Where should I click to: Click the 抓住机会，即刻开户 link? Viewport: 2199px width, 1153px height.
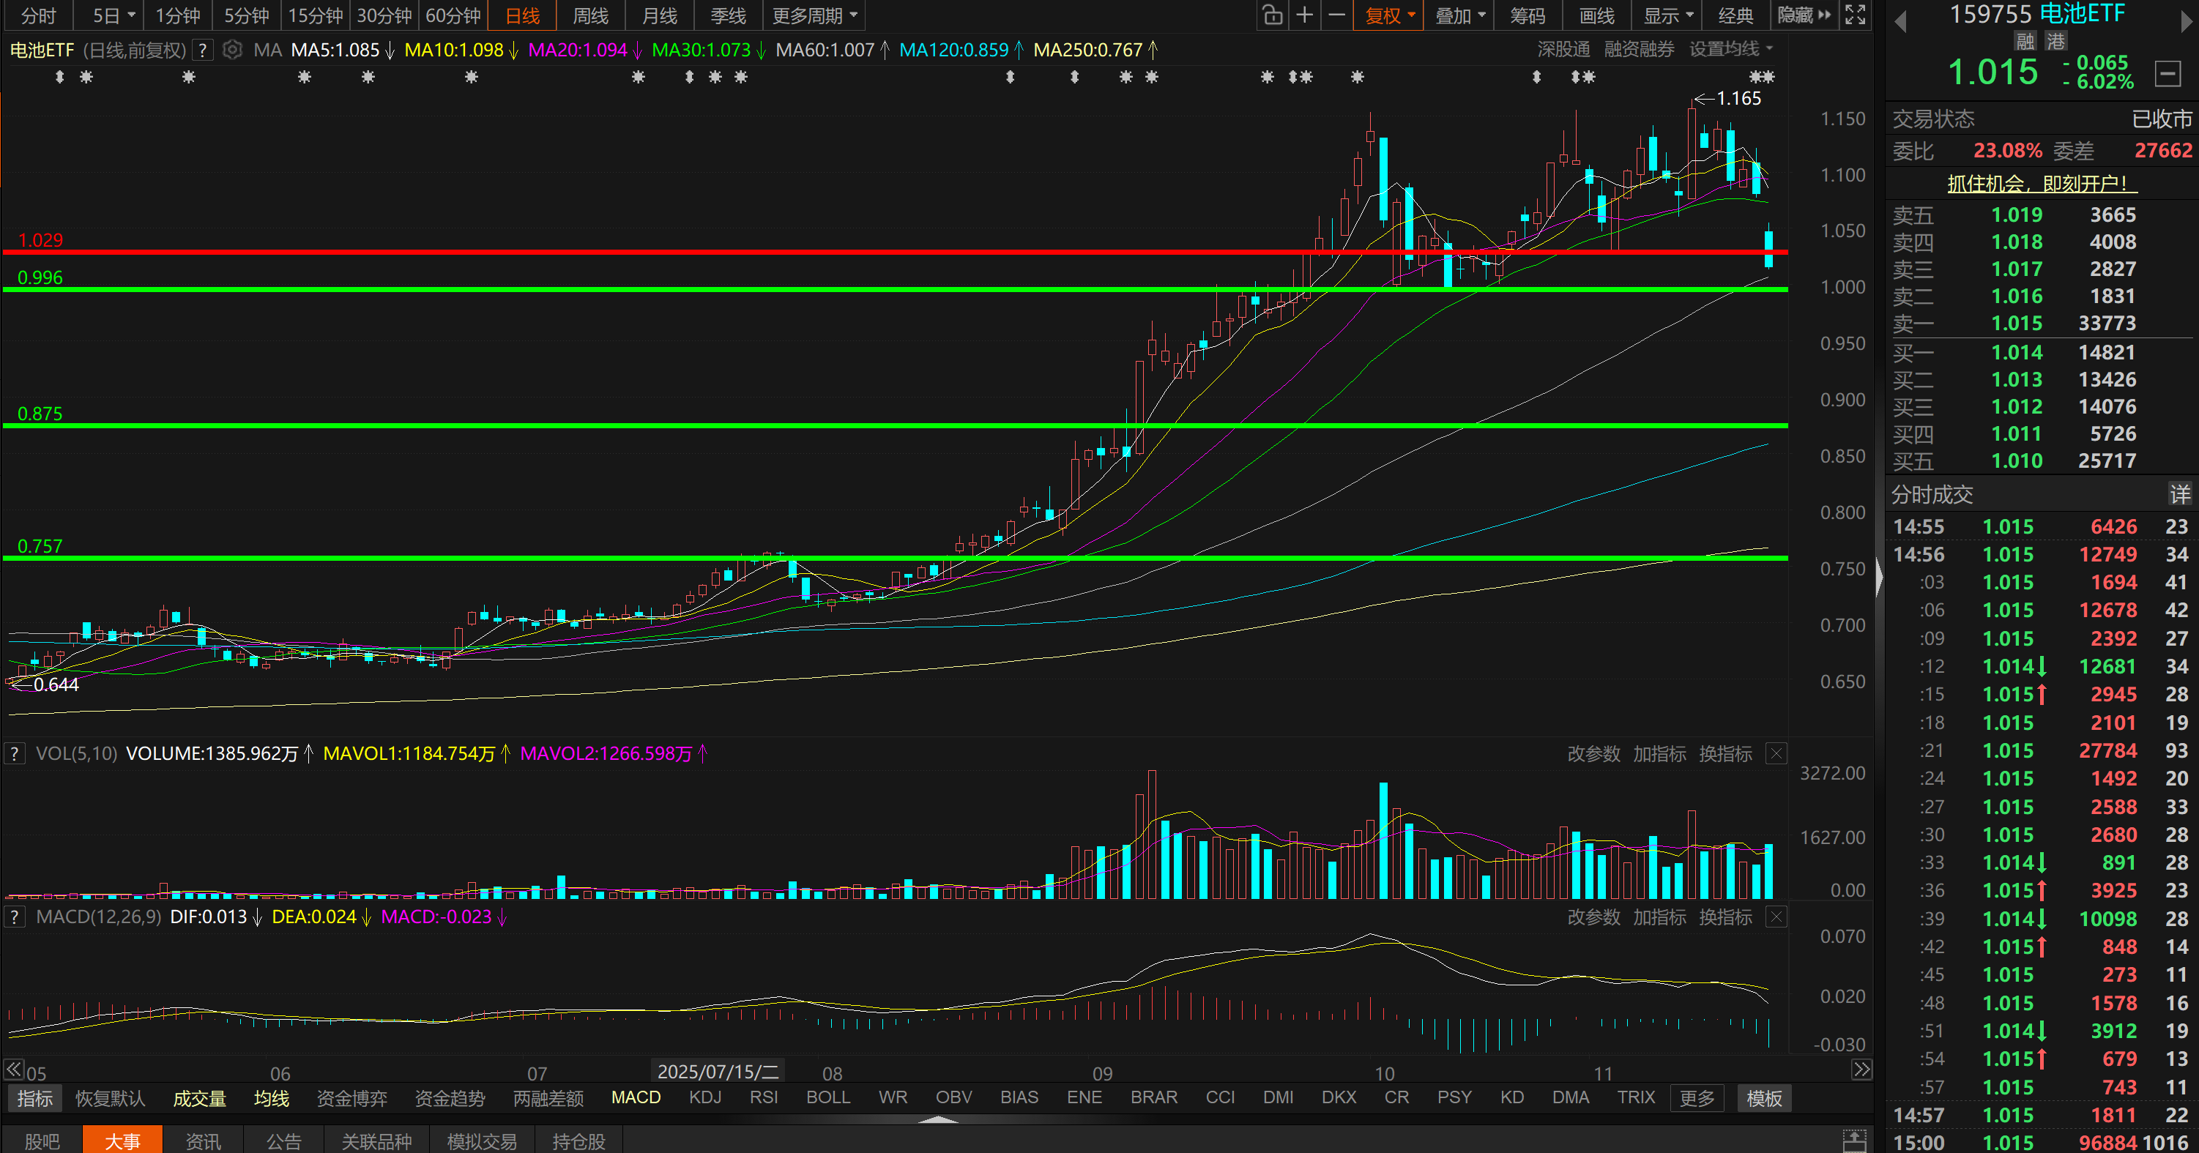click(x=2039, y=182)
